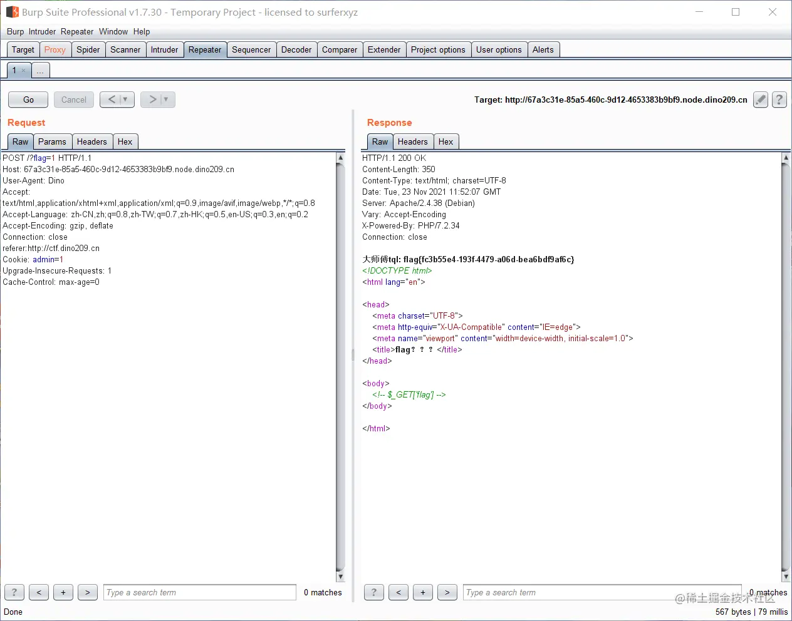Select the request Headers tab
The width and height of the screenshot is (792, 621).
click(92, 141)
